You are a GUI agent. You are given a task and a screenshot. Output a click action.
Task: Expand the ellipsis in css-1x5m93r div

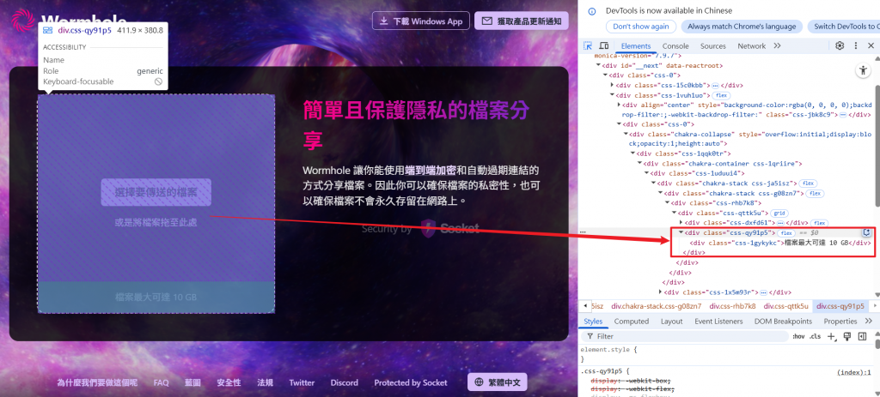tap(763, 292)
